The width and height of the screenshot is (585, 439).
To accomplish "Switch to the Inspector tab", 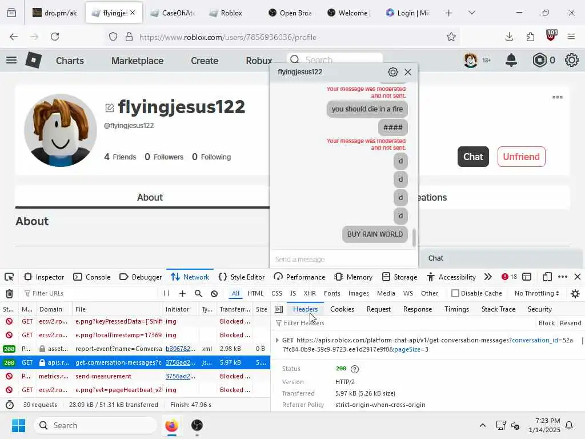I will click(44, 277).
